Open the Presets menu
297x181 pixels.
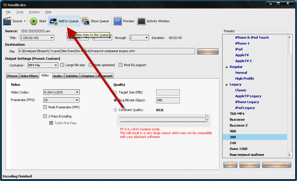coord(34,12)
